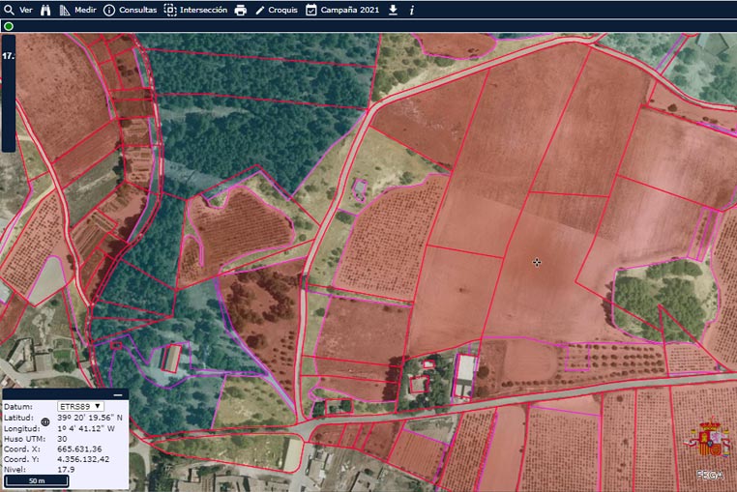Activate the Intersección selection icon
Viewport: 737px width, 492px height.
(170, 10)
